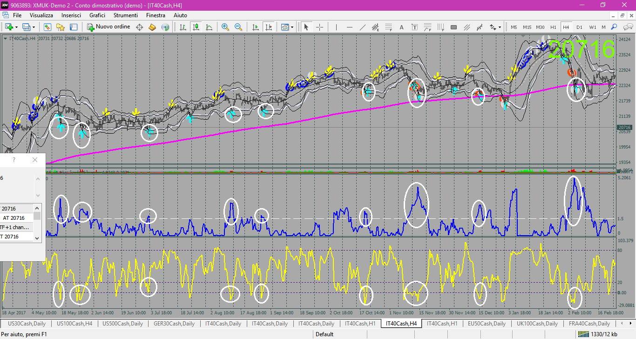Open the Navigator favorites star icon

point(61,27)
